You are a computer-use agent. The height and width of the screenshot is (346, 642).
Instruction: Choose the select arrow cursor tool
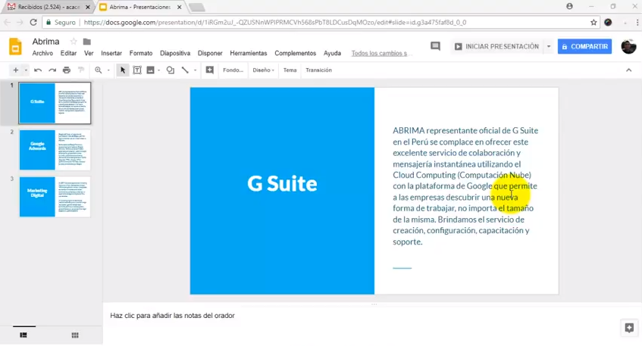click(123, 70)
